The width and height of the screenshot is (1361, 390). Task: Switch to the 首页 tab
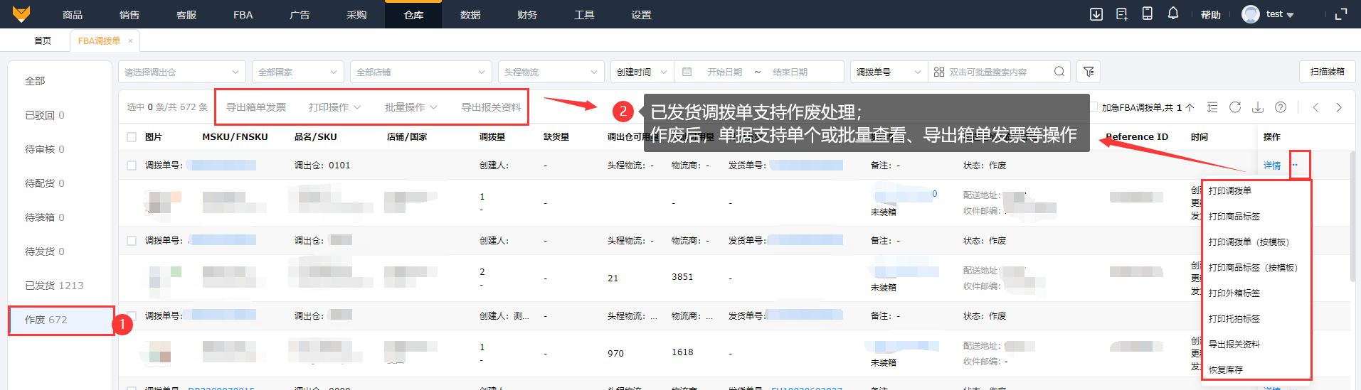pos(43,40)
